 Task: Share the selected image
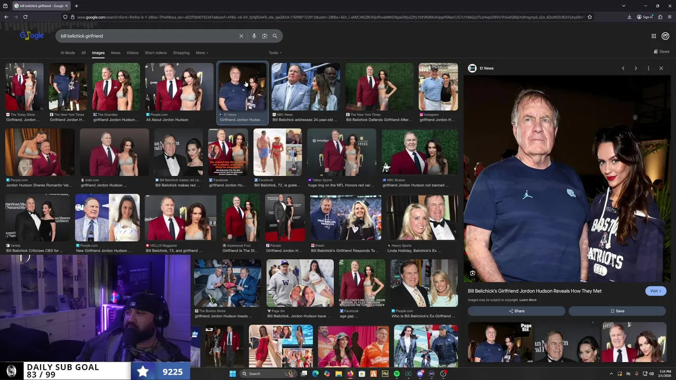click(517, 311)
